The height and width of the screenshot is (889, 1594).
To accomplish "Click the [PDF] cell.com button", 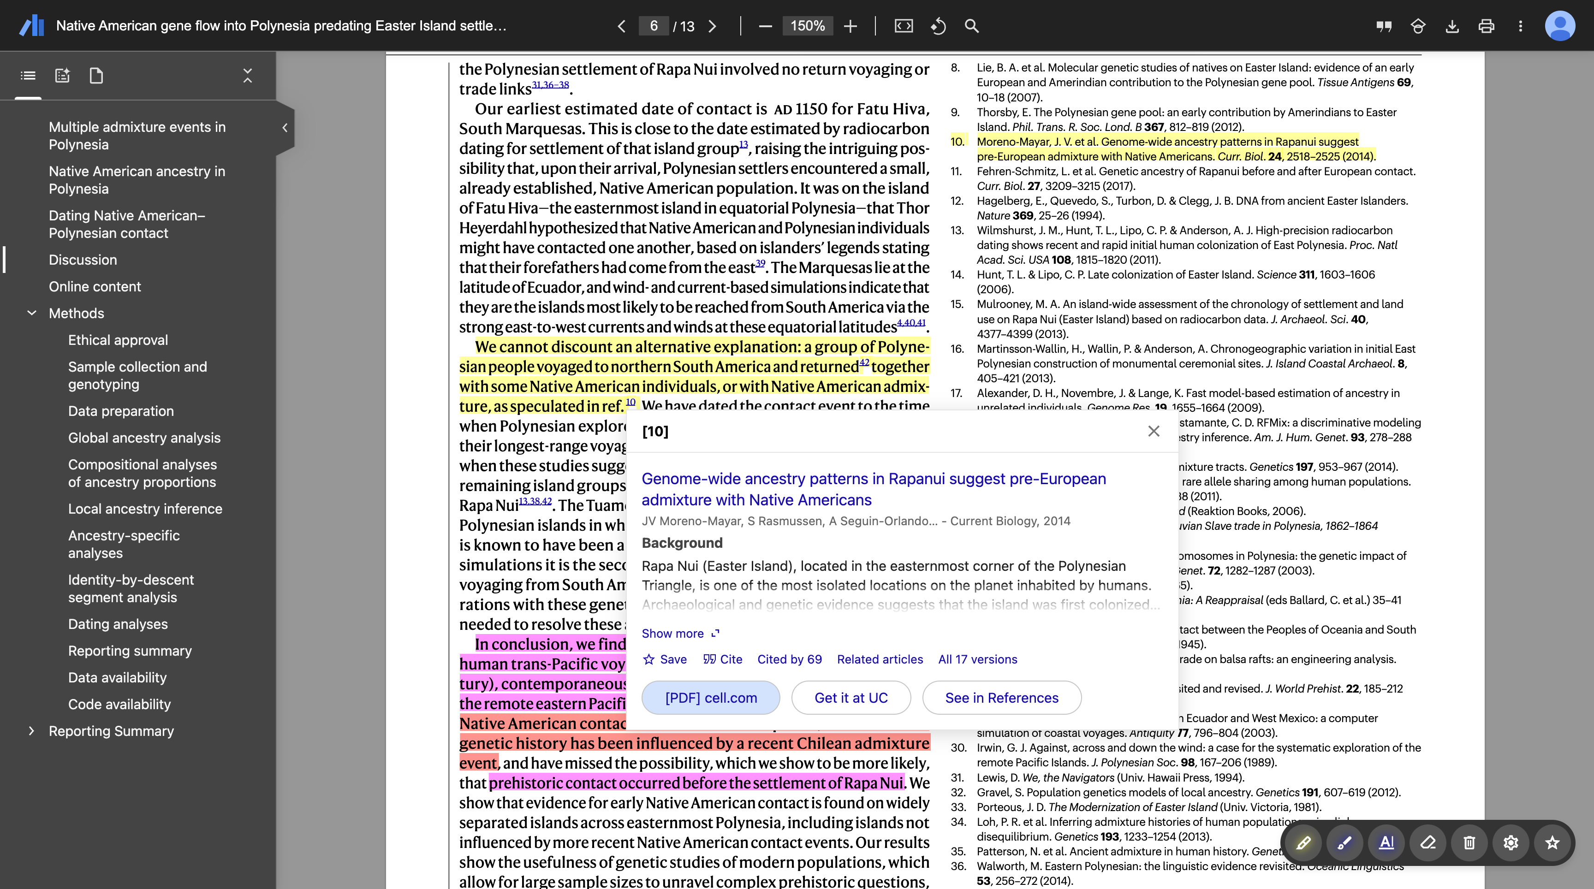I will tap(710, 698).
